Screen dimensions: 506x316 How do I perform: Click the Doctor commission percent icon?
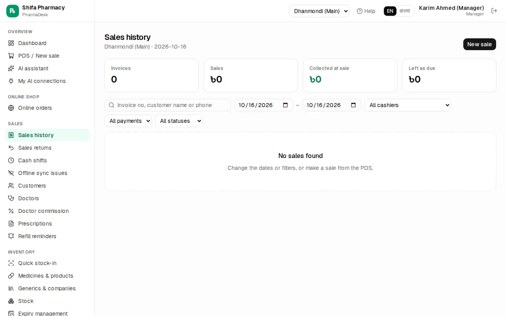point(11,211)
